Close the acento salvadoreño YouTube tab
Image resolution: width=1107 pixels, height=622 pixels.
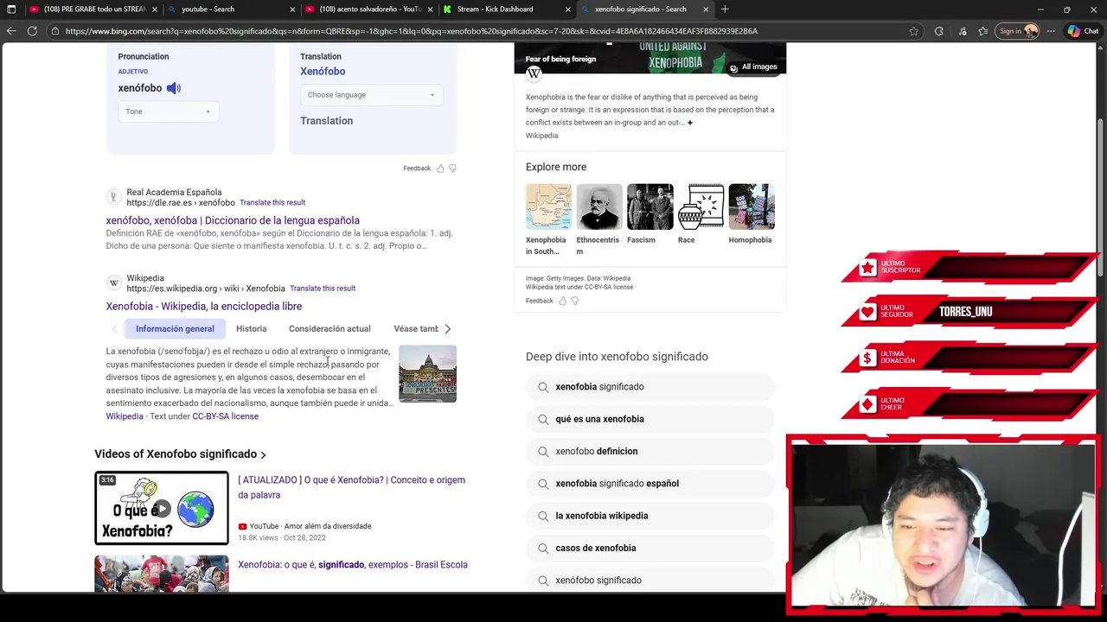[430, 10]
